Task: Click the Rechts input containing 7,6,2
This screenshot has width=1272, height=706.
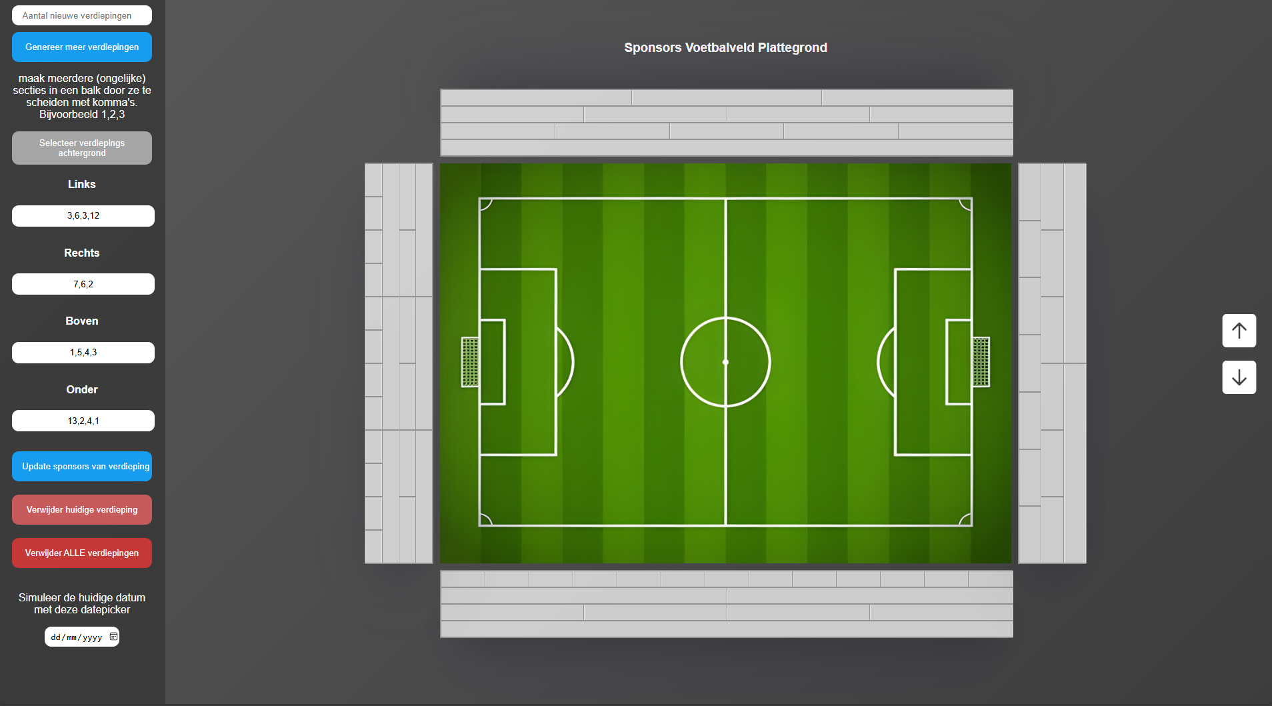Action: [83, 284]
